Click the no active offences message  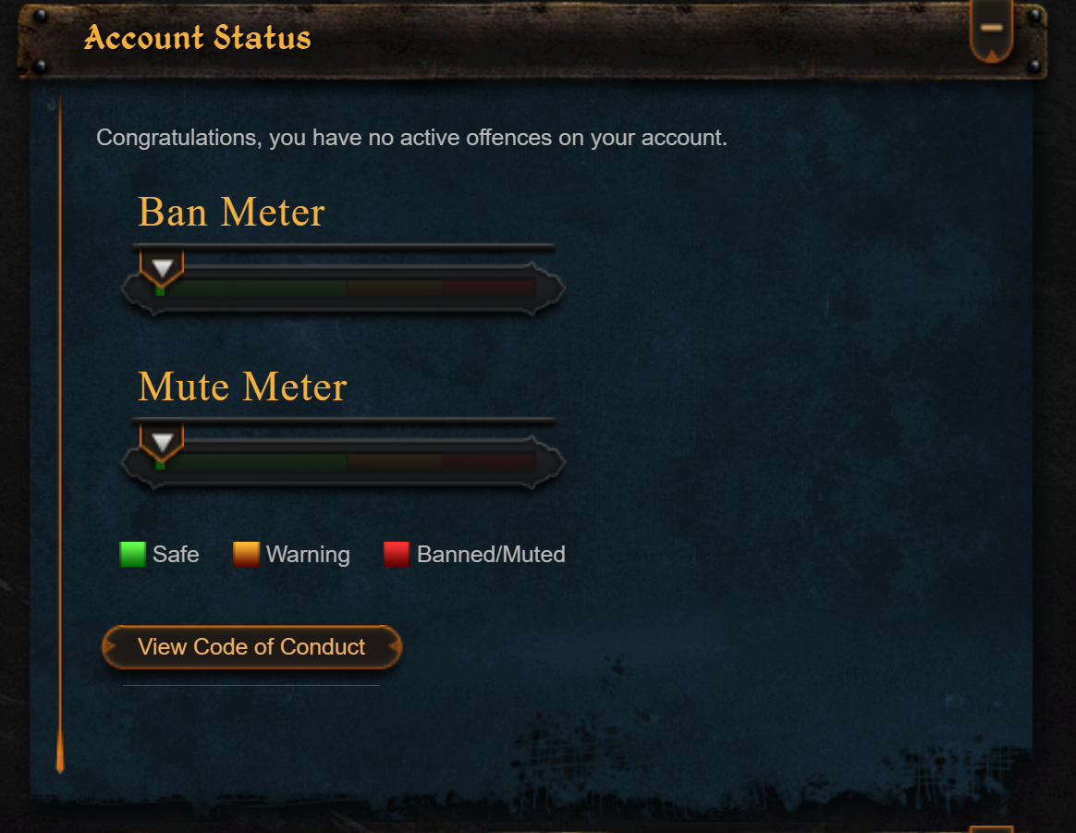(411, 138)
